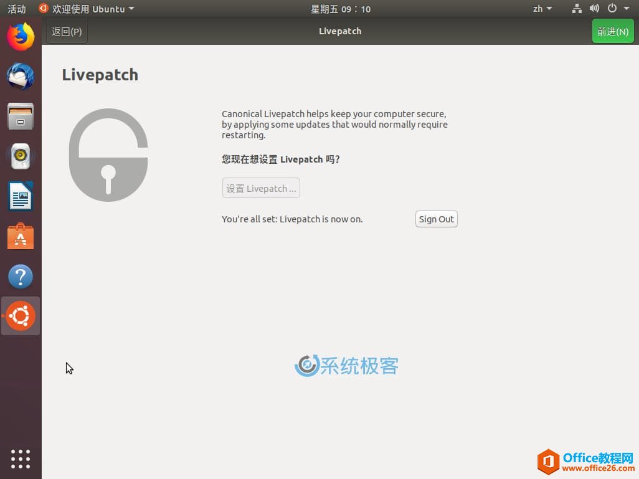Select the Welcome to Ubuntu dock icon
Image resolution: width=639 pixels, height=479 pixels.
coord(21,316)
